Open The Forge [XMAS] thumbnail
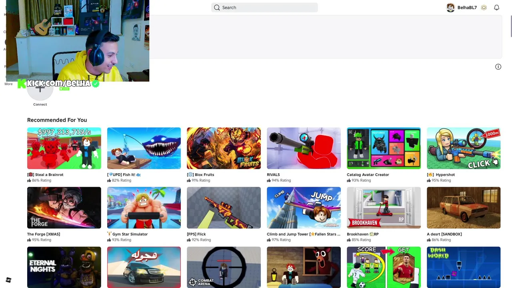The height and width of the screenshot is (288, 512). (64, 208)
